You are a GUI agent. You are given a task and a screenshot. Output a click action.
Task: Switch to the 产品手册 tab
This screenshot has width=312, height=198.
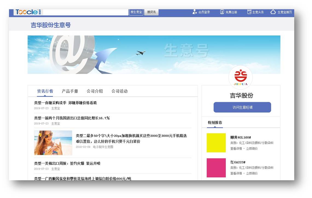tap(70, 91)
